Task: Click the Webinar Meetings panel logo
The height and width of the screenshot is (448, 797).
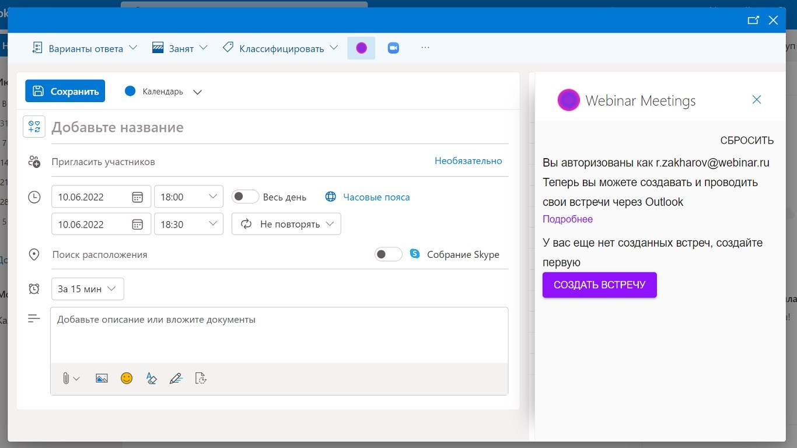Action: (x=568, y=100)
